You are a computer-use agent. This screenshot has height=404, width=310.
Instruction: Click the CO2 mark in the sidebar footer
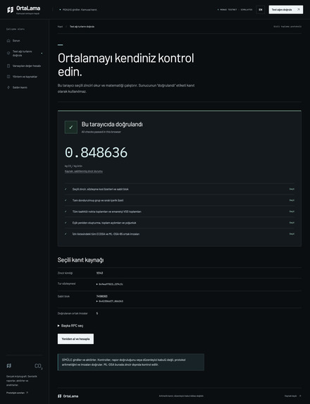(38, 366)
